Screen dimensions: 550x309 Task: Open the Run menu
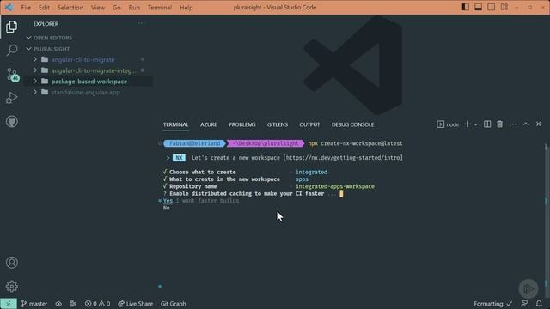(x=134, y=8)
